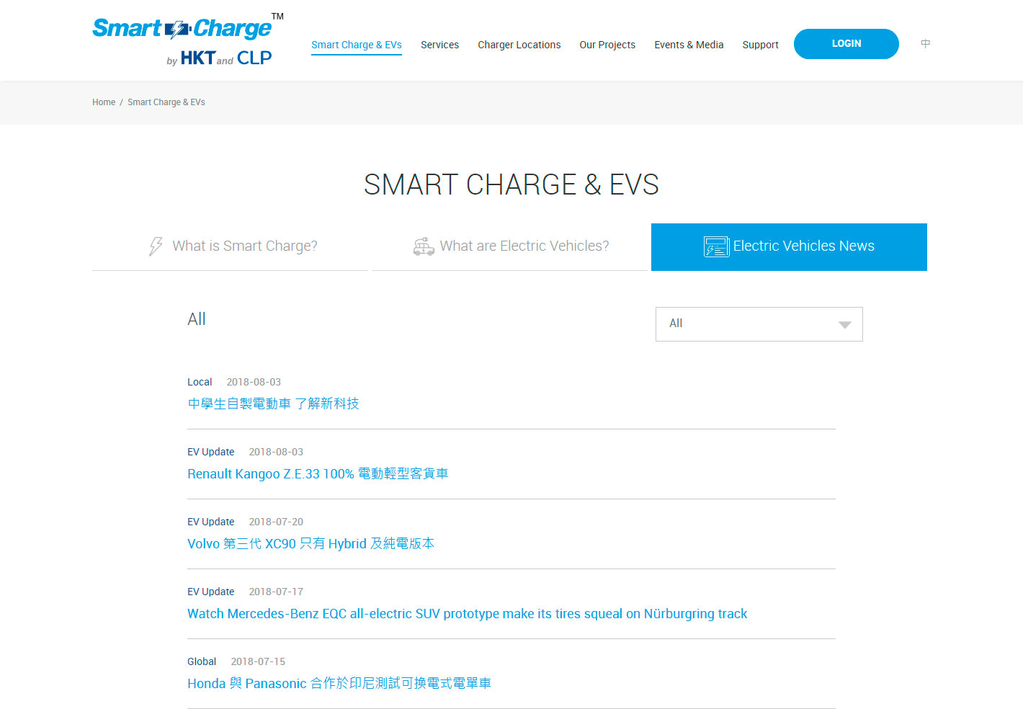Image resolution: width=1023 pixels, height=709 pixels.
Task: Click the Local category label
Action: coord(200,382)
